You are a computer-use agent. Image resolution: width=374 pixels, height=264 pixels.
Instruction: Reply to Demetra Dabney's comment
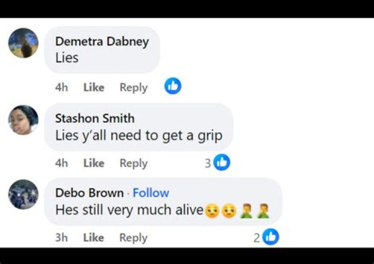pyautogui.click(x=133, y=88)
